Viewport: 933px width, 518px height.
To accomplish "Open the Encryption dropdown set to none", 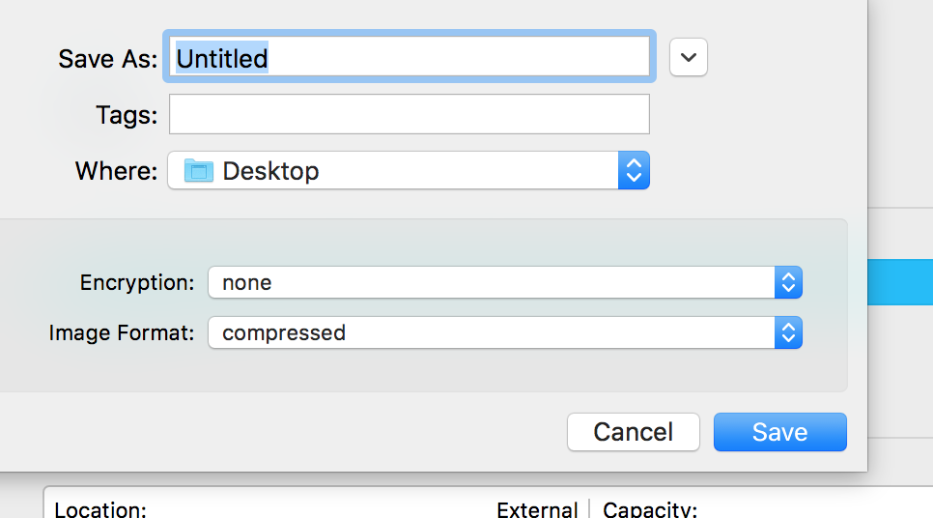I will [x=505, y=282].
